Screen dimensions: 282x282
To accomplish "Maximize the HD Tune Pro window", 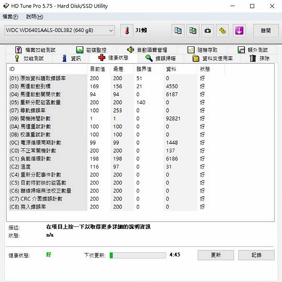I will [x=252, y=6].
